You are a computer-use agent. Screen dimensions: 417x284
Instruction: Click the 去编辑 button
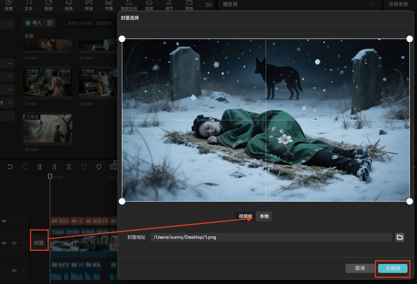393,268
